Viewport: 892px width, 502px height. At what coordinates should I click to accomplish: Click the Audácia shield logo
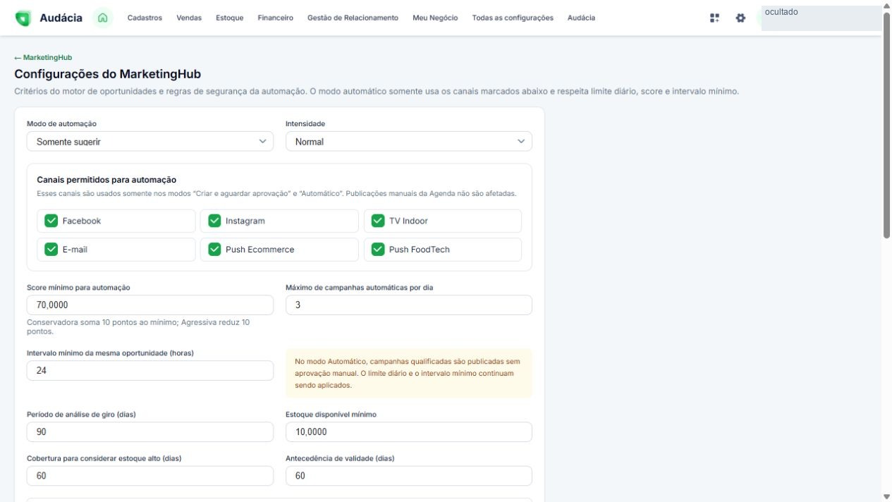coord(23,18)
